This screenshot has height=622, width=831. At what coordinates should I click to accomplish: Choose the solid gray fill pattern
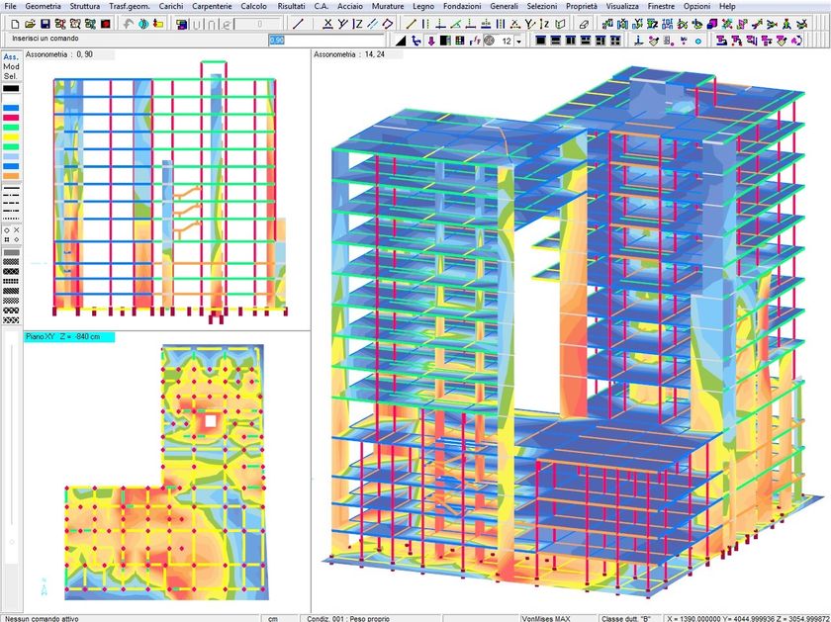tap(11, 253)
